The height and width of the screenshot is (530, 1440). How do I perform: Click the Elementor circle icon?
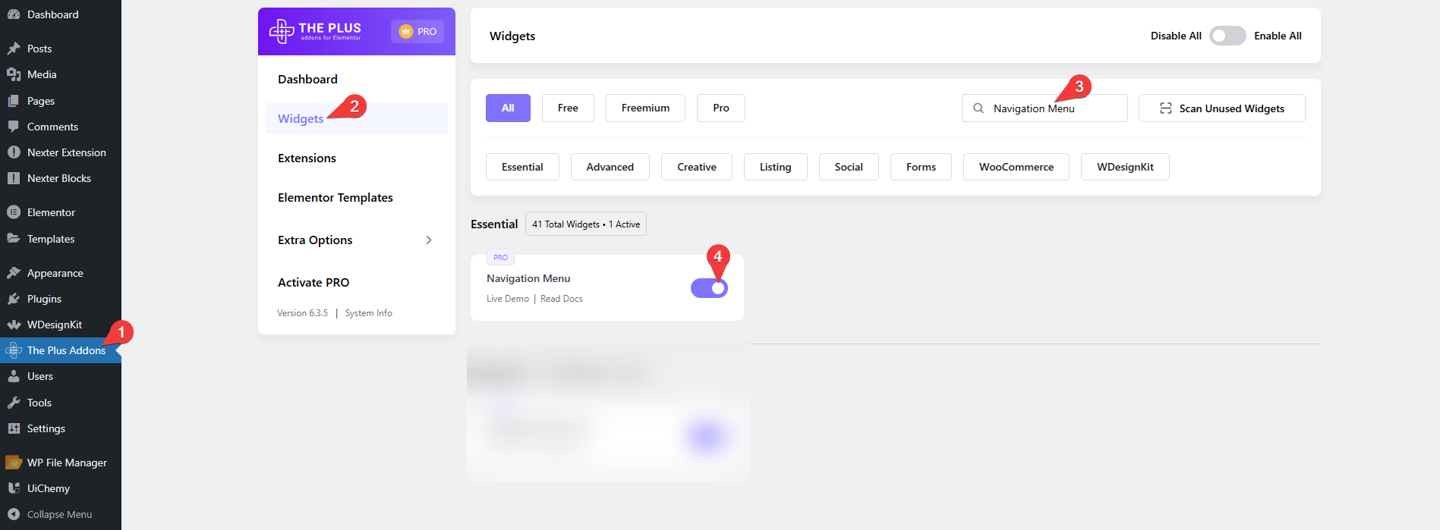(14, 212)
